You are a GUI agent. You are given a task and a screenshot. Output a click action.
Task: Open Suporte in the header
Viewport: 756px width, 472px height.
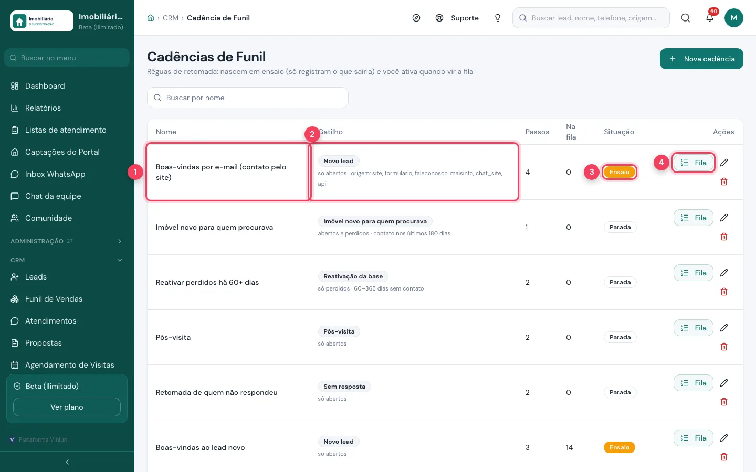(x=457, y=18)
